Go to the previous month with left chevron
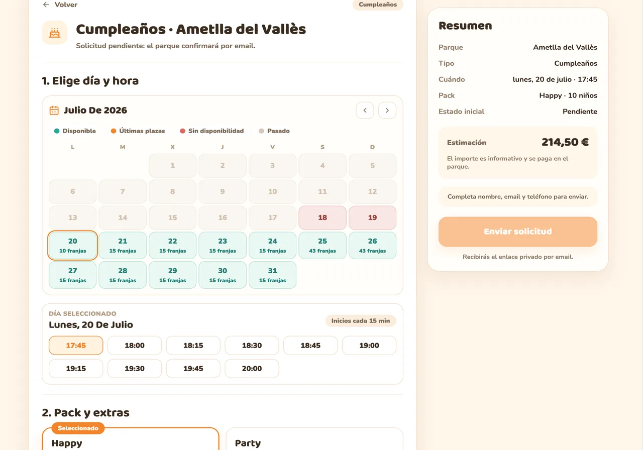 click(x=365, y=110)
